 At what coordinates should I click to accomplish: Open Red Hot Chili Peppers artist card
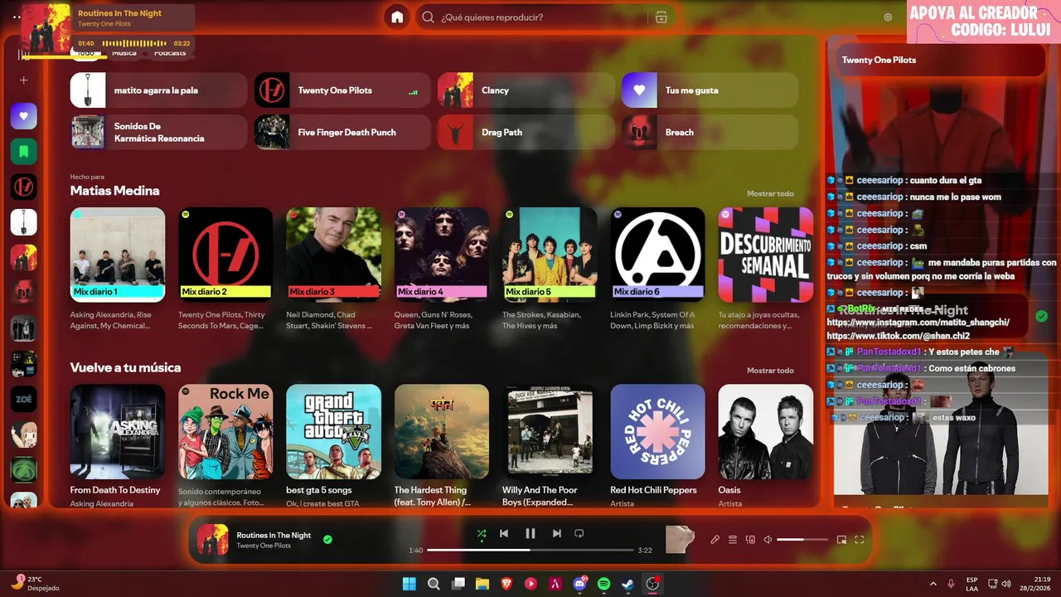(658, 444)
